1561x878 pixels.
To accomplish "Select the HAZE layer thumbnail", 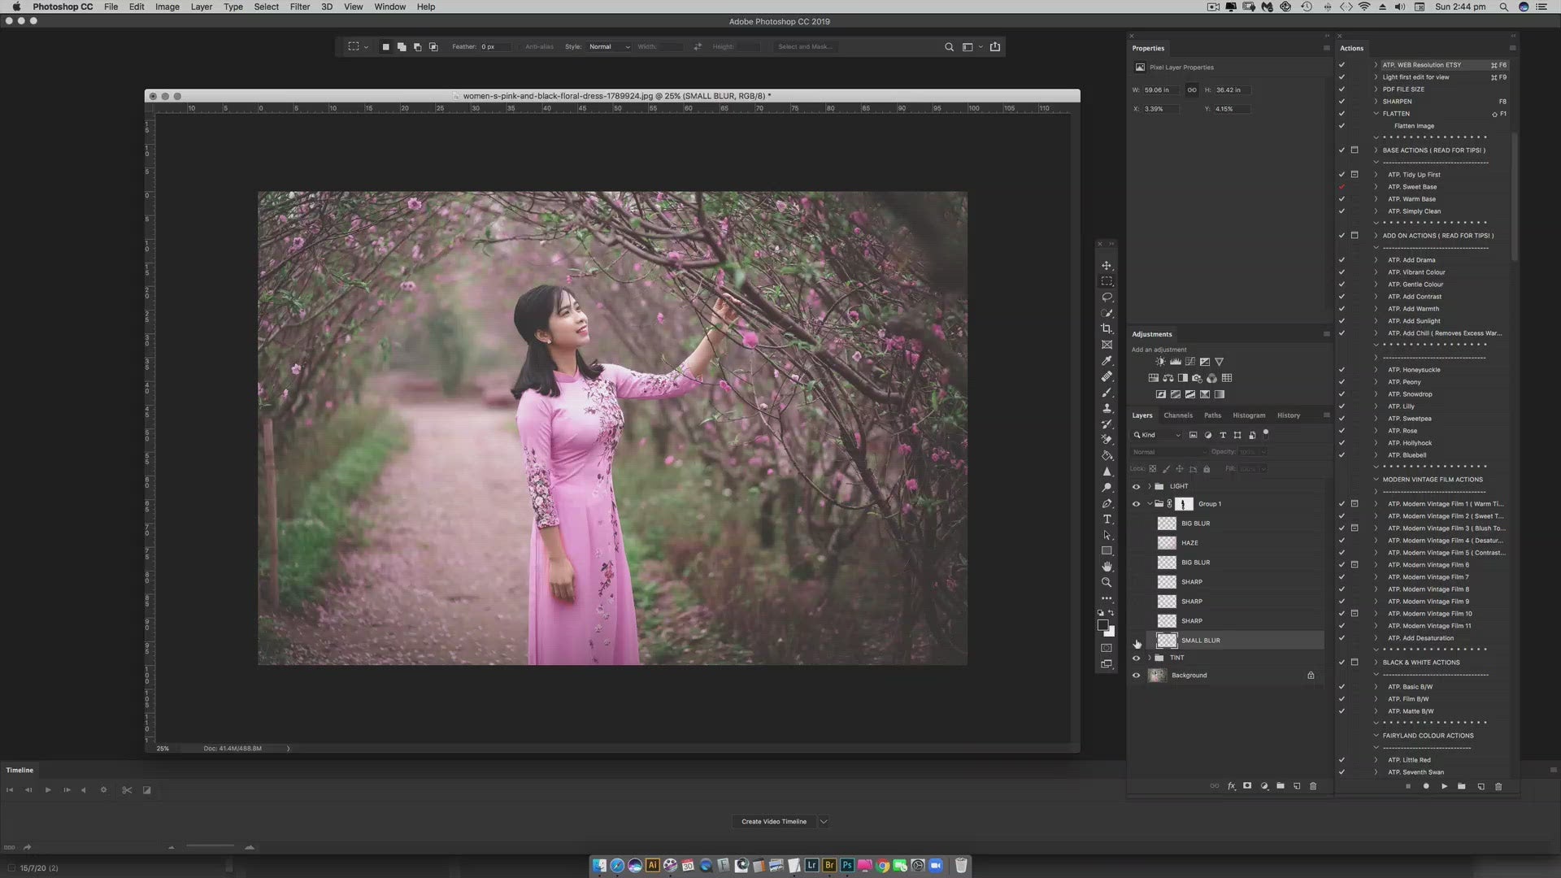I will pyautogui.click(x=1167, y=543).
